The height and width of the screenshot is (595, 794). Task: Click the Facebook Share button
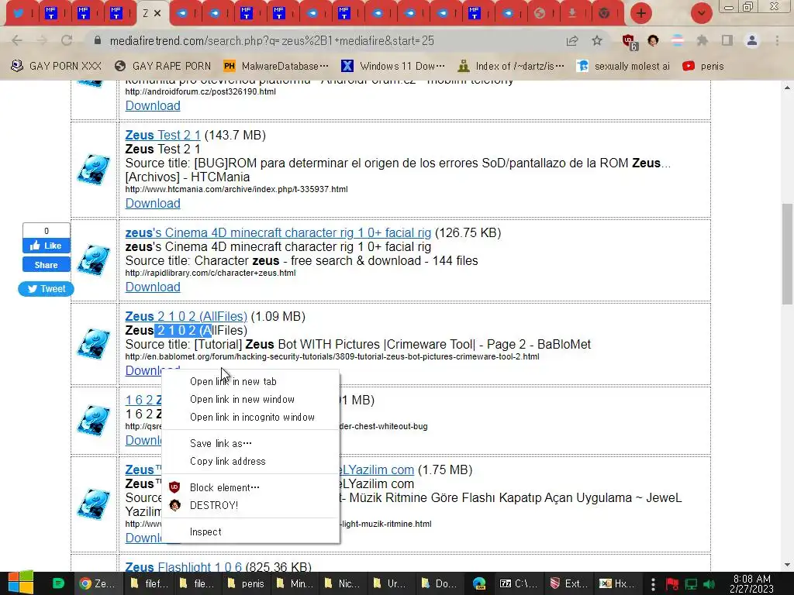click(46, 265)
